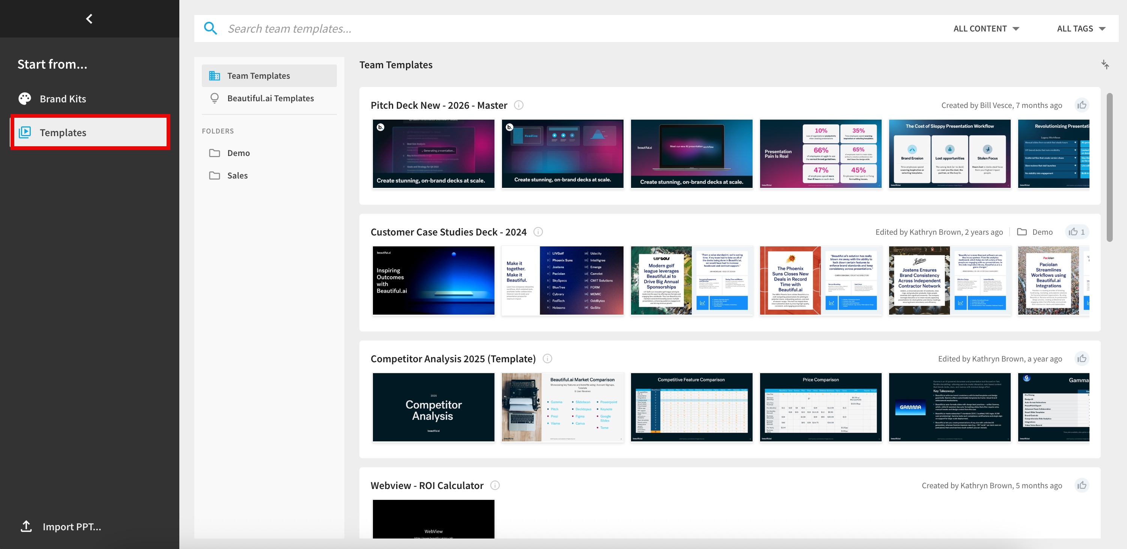Like the Customer Case Studies Deck
This screenshot has width=1127, height=549.
[1077, 232]
